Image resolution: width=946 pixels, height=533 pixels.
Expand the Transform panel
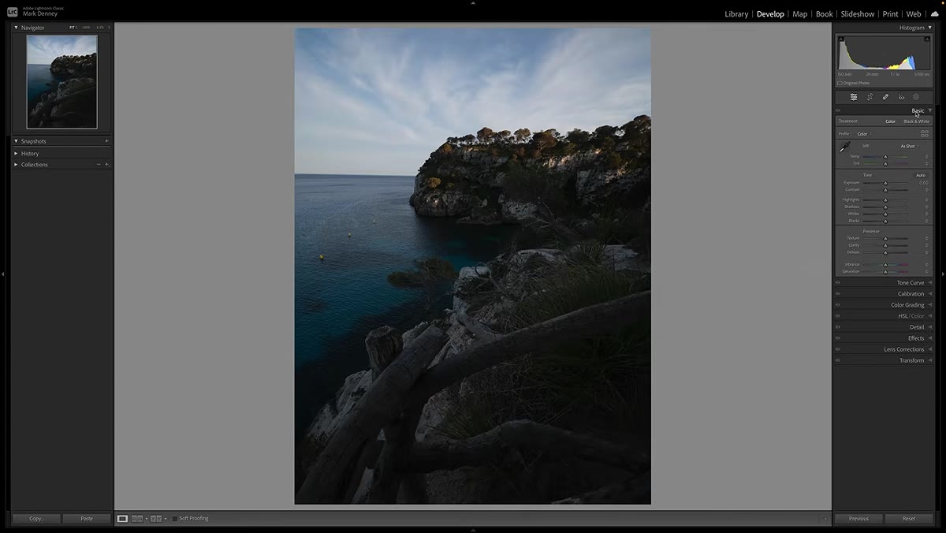(930, 360)
